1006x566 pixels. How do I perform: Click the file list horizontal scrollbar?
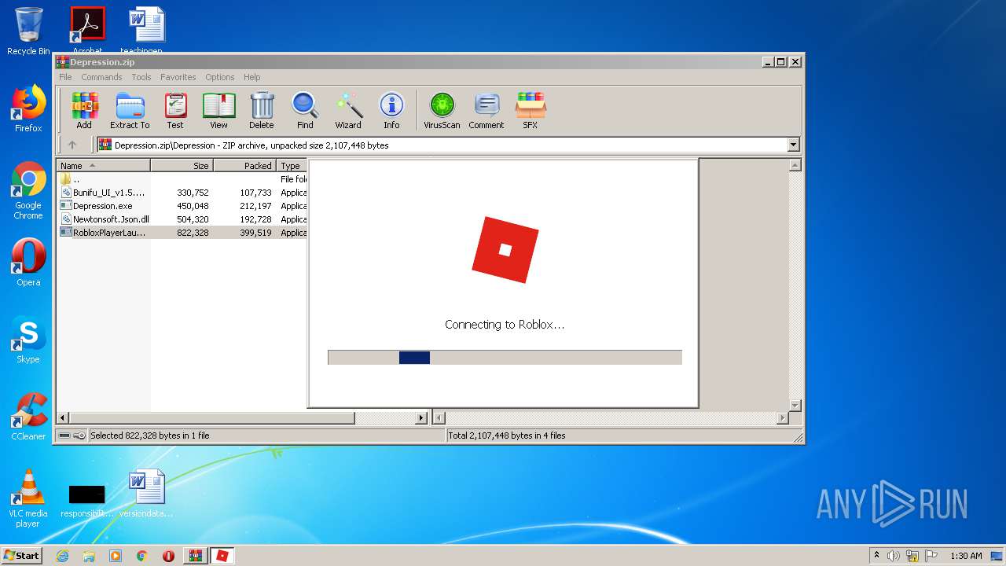tap(212, 418)
